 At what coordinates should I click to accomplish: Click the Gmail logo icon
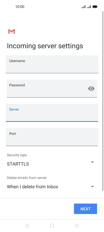(12, 32)
